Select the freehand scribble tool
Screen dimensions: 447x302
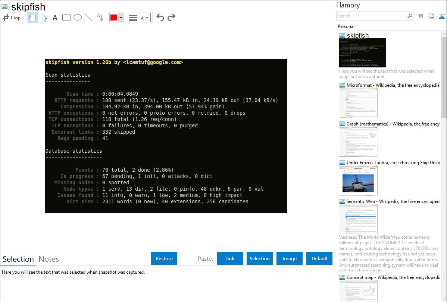[x=100, y=18]
